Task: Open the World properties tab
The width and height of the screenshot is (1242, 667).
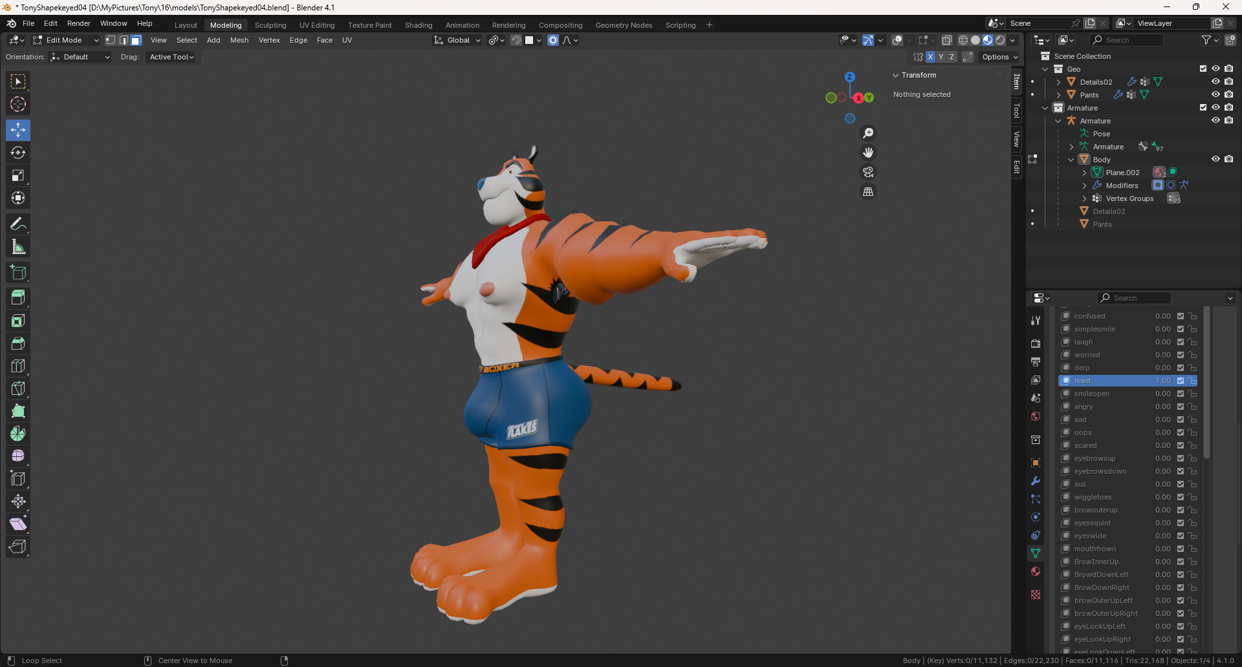Action: click(1036, 416)
